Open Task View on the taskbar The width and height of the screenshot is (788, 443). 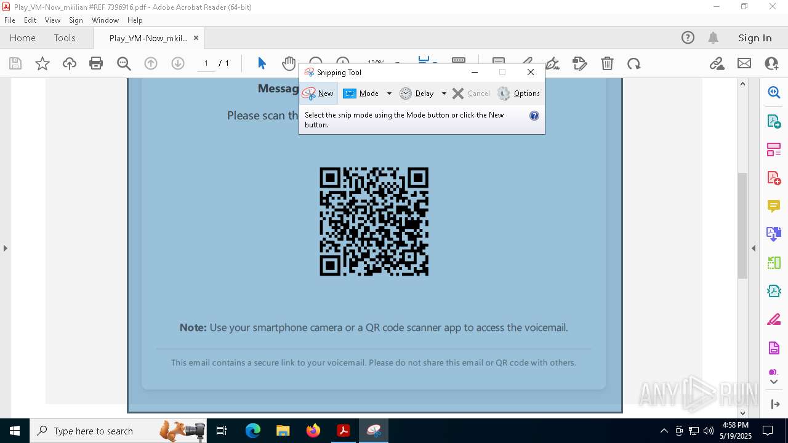tap(222, 431)
